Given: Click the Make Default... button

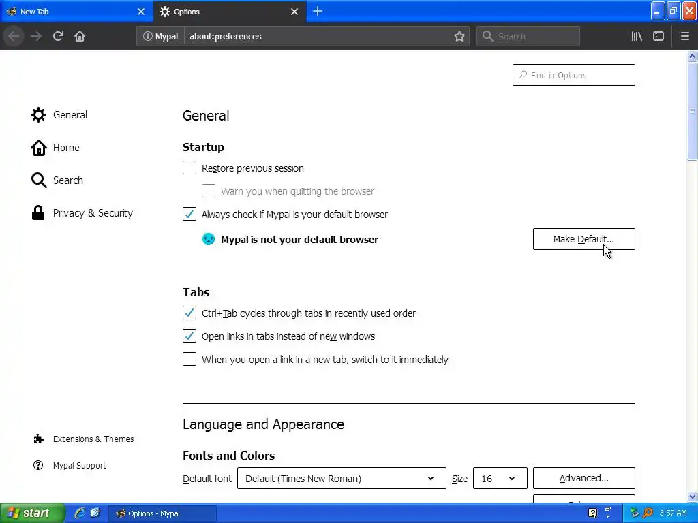Looking at the screenshot, I should coord(583,239).
